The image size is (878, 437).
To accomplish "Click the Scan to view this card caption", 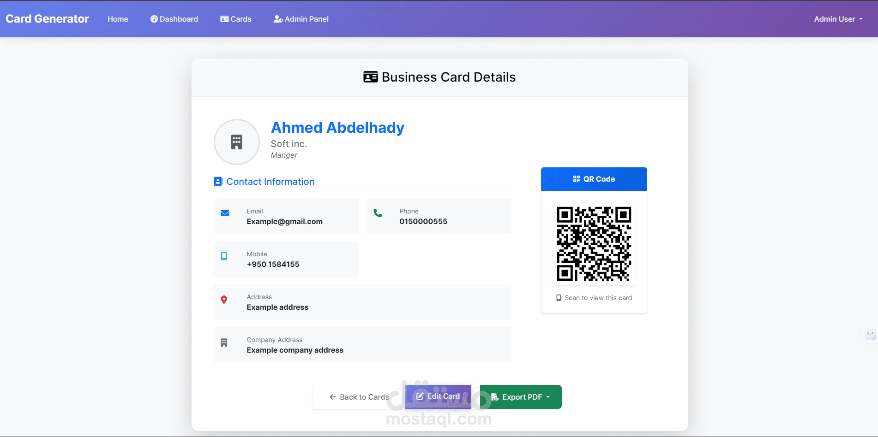I will click(598, 298).
